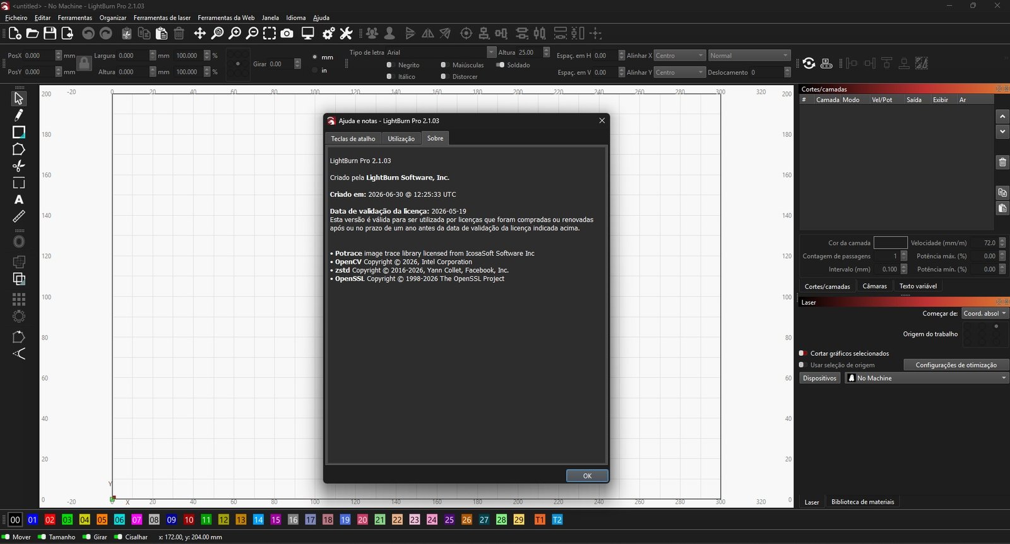Click the Import file toolbar icon

click(67, 33)
